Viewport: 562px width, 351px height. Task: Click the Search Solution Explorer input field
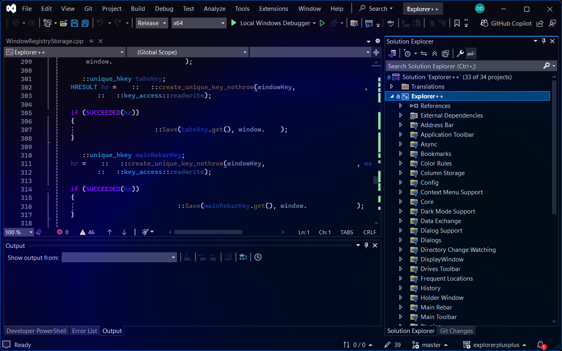click(465, 66)
